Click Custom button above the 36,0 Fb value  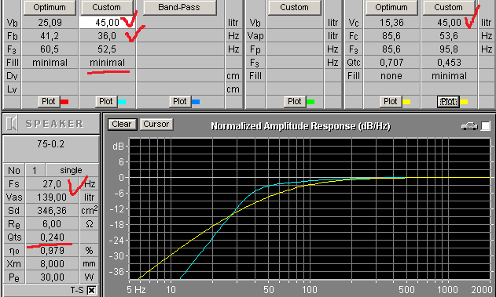[107, 7]
